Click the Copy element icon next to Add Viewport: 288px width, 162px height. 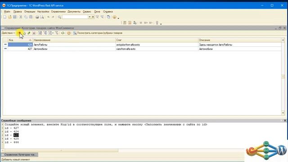pyautogui.click(x=24, y=33)
